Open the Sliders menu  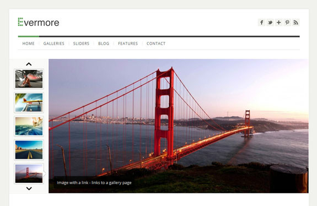click(x=81, y=44)
